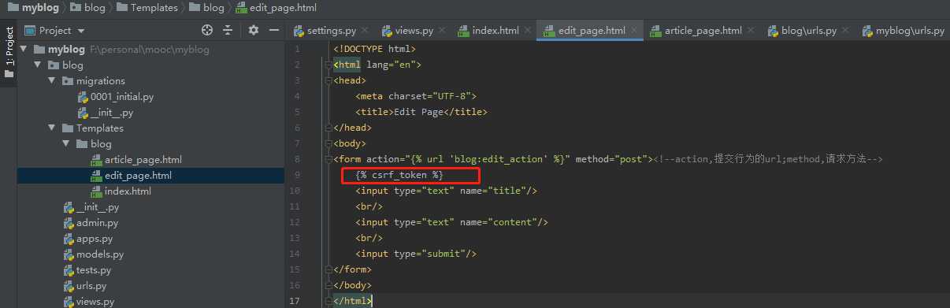The image size is (950, 308).
Task: Close the index.html tab
Action: [527, 32]
